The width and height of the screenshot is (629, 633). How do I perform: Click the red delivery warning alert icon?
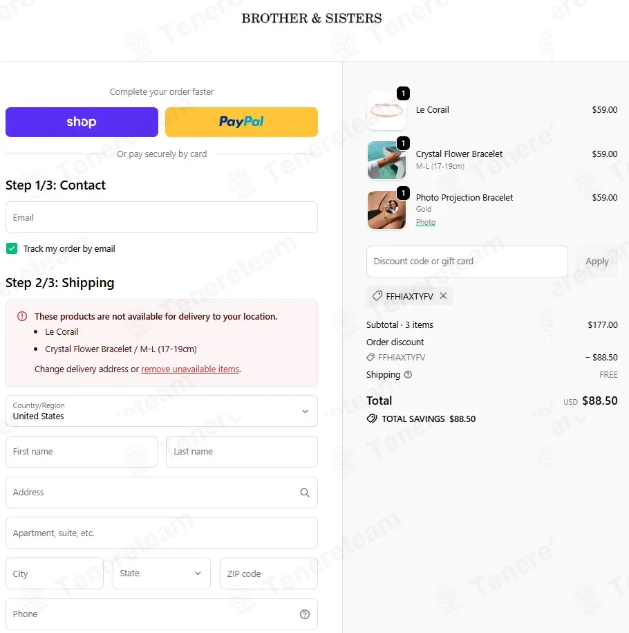point(22,316)
